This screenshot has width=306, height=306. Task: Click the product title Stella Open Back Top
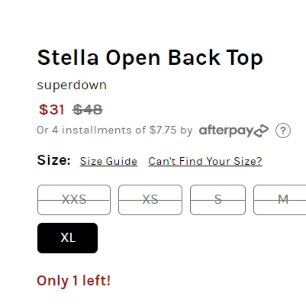(150, 58)
